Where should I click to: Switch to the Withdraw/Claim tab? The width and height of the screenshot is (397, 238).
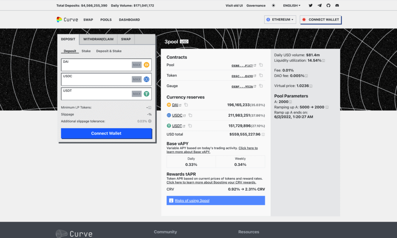tap(98, 39)
